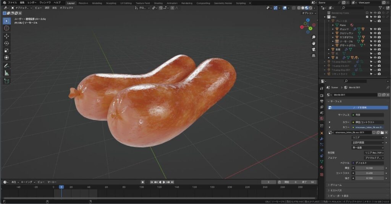Collapse the OBJ collection
Screen dimensions: 391x204
click(x=325, y=17)
